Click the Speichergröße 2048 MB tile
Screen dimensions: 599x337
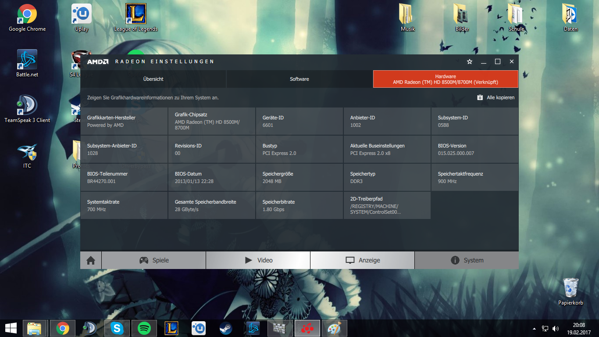point(299,177)
